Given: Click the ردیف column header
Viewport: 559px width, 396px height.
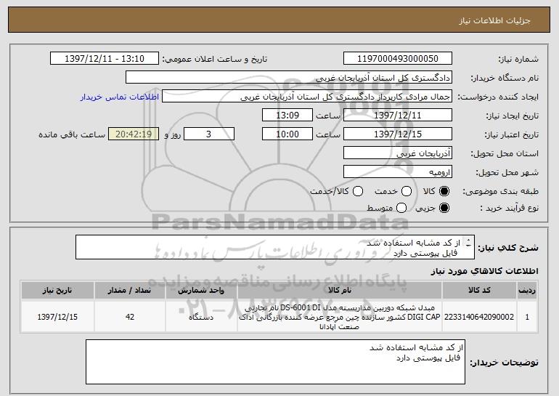Looking at the screenshot, I should click(527, 291).
